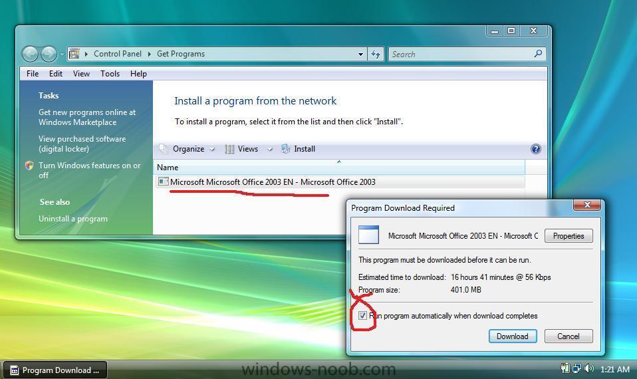Open the Organize toolbar menu

(x=188, y=149)
